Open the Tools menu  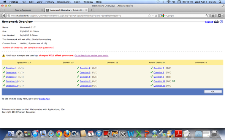click(x=77, y=2)
